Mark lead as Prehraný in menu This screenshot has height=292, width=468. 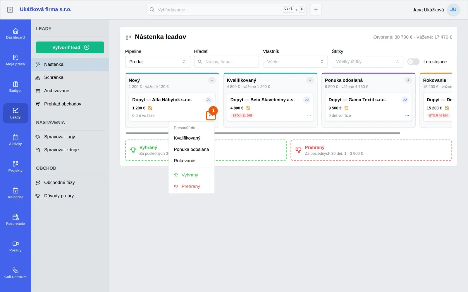click(x=192, y=186)
